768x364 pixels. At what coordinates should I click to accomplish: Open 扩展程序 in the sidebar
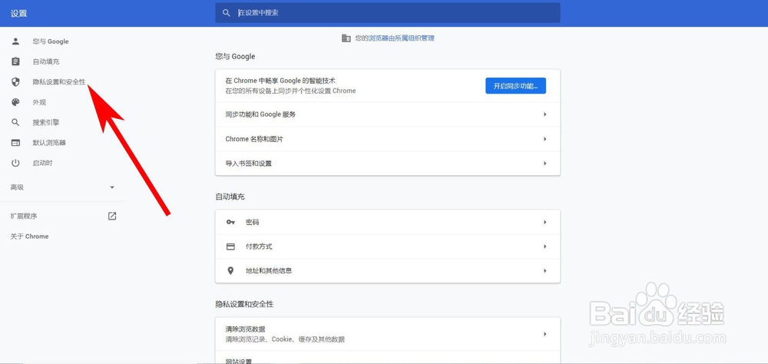(24, 216)
